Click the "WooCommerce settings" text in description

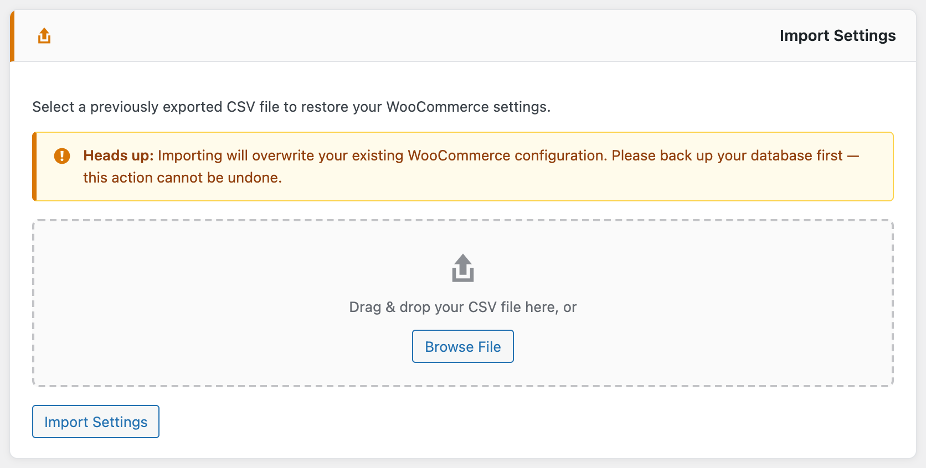[x=468, y=107]
